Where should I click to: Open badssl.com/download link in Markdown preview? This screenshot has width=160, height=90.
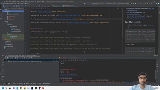[x=137, y=18]
